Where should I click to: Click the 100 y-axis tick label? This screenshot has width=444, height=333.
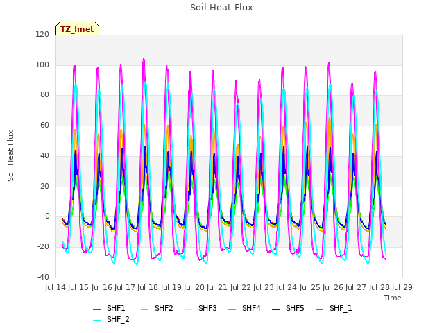(x=42, y=65)
